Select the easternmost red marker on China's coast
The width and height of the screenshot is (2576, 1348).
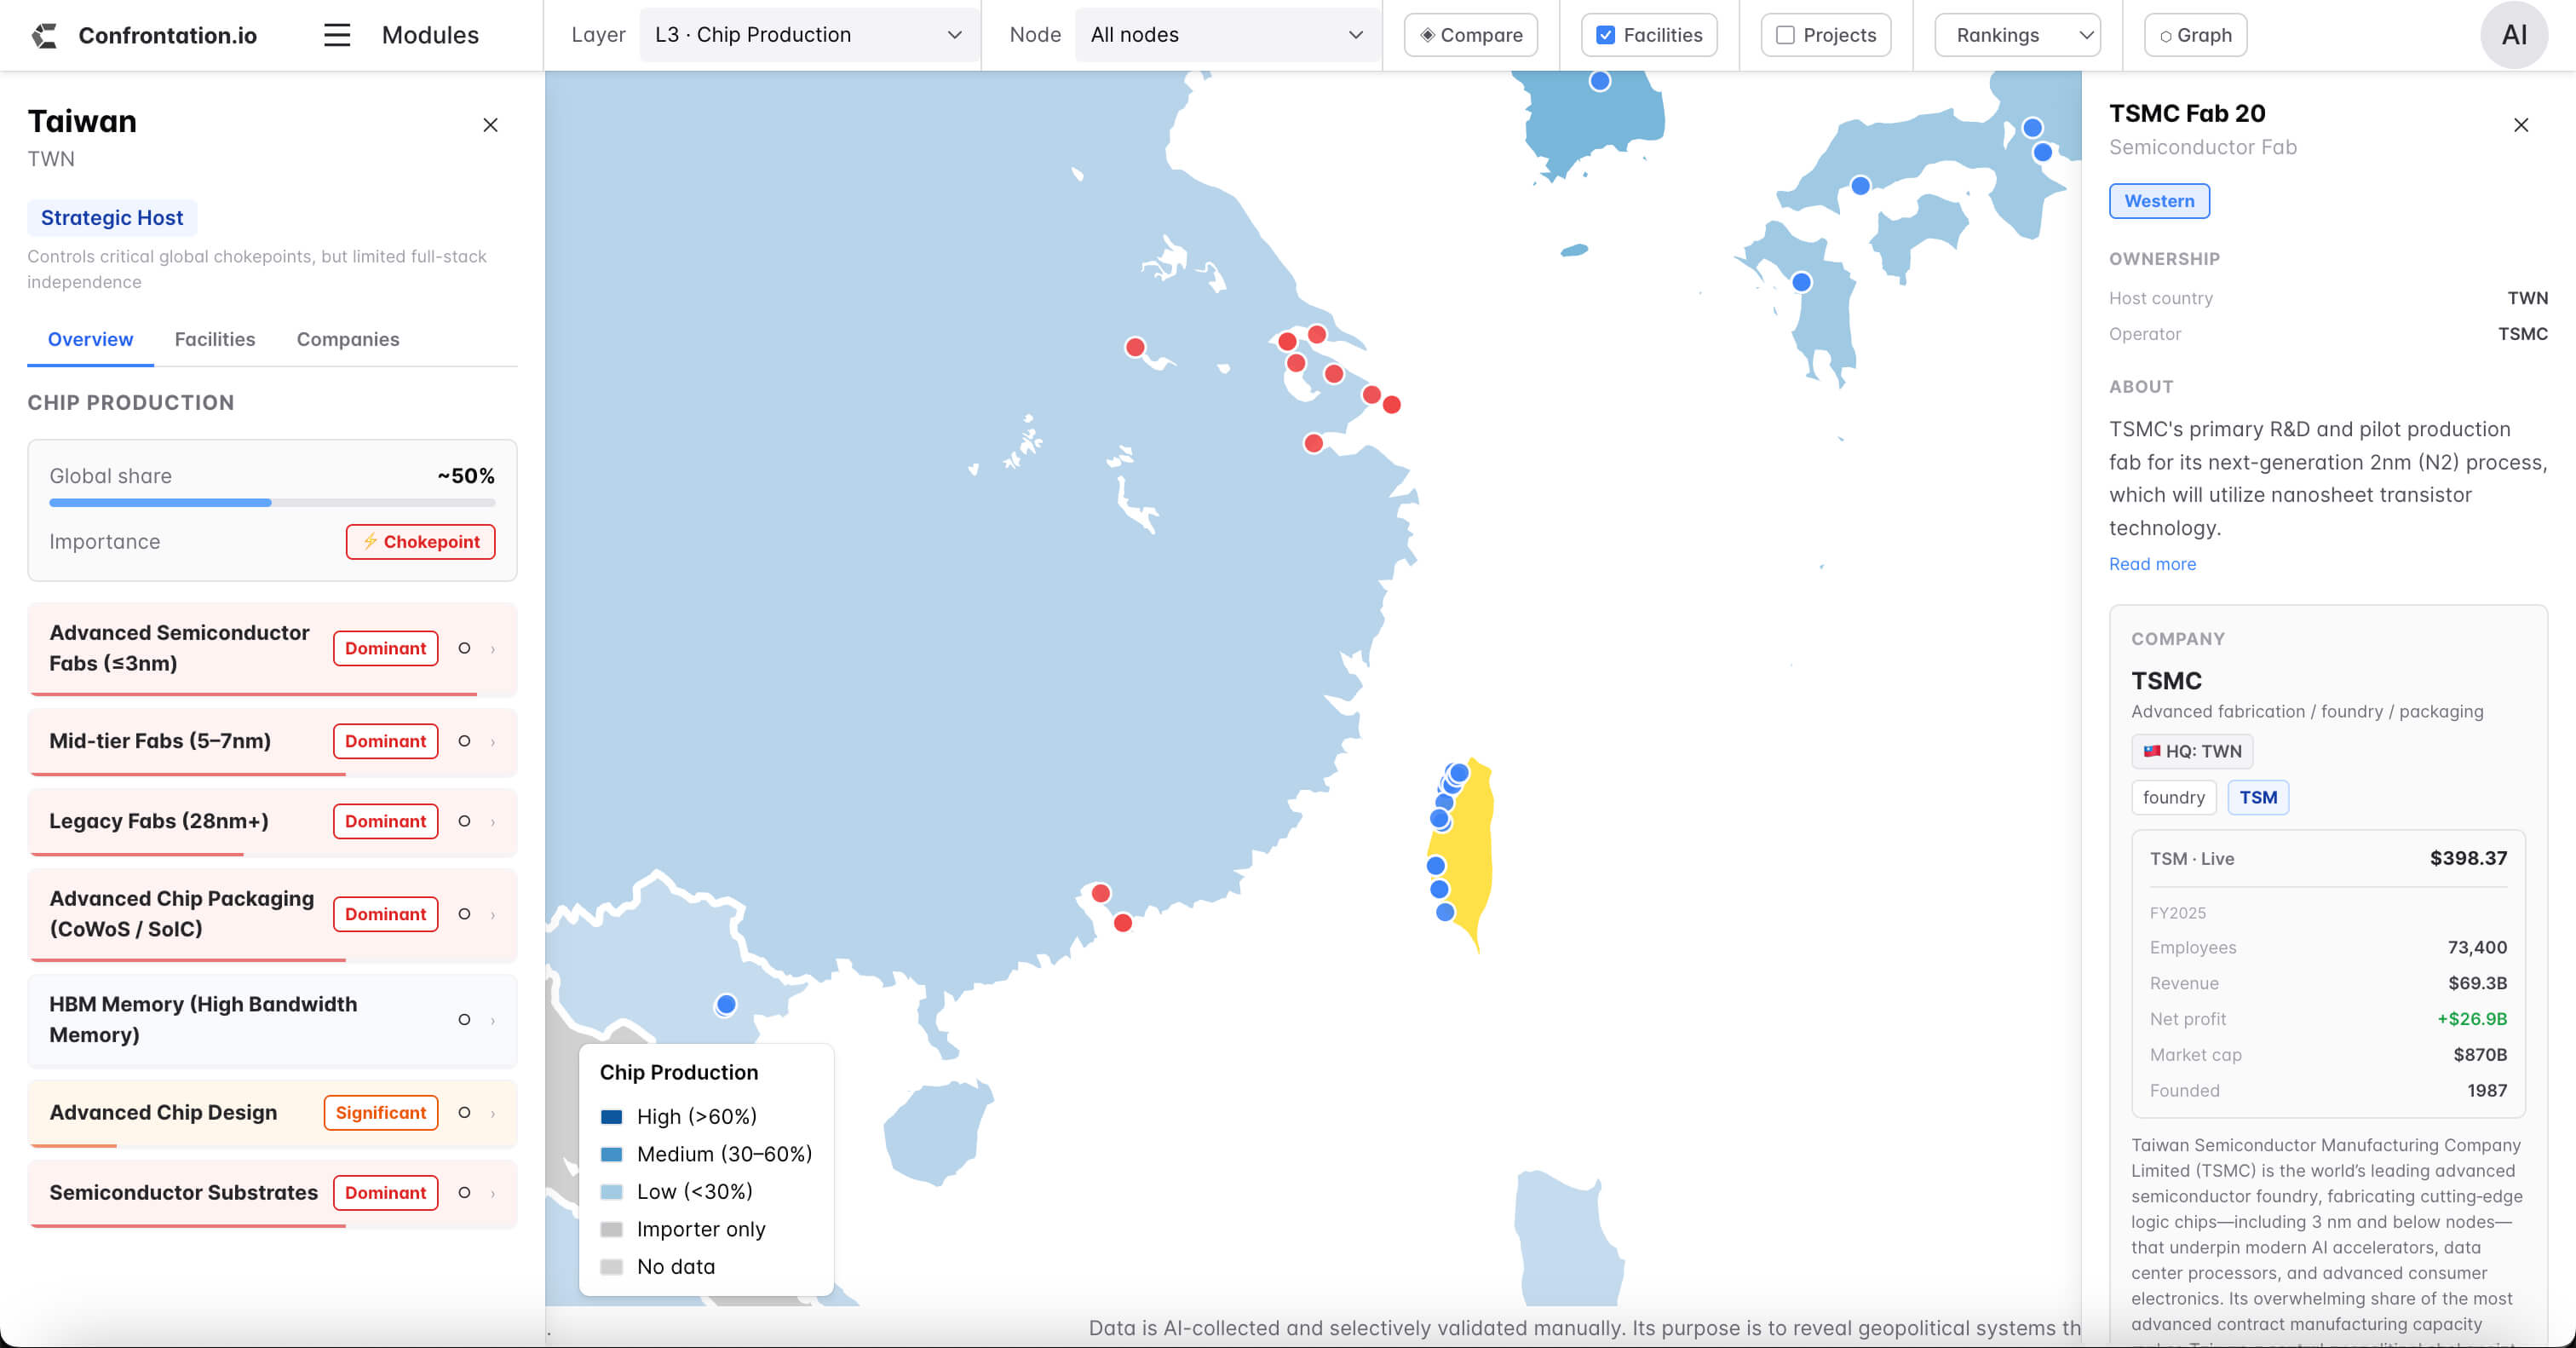[x=1392, y=404]
